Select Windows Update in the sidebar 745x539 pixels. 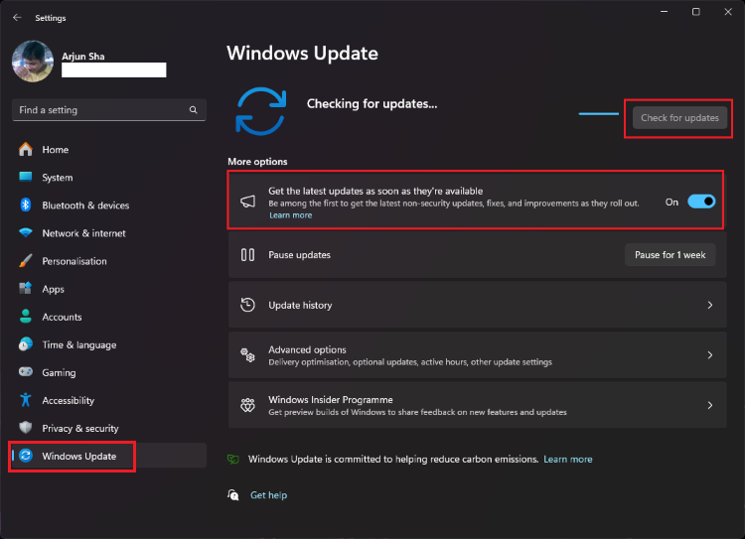click(x=109, y=456)
